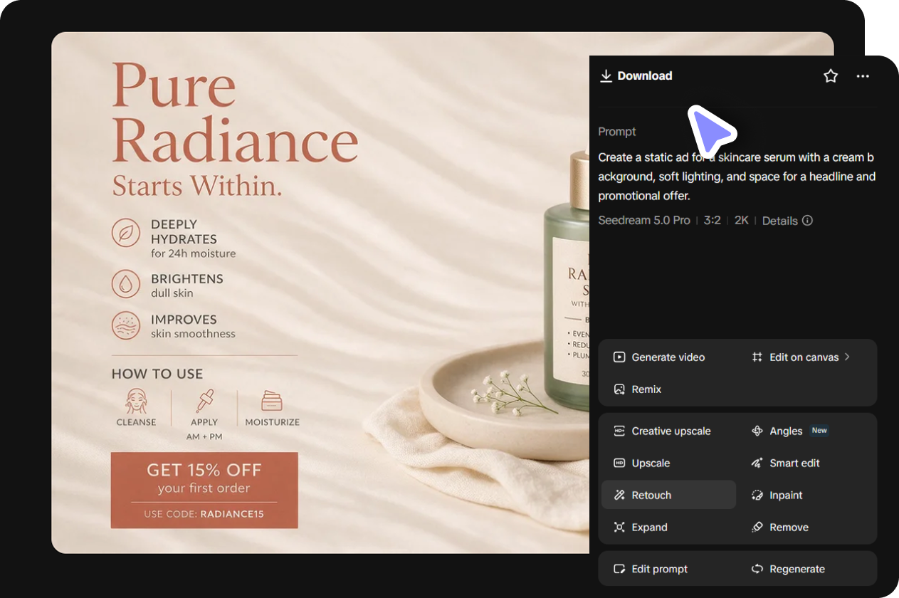The height and width of the screenshot is (598, 899).
Task: Click the Inpaint dashed circle icon
Action: click(757, 495)
